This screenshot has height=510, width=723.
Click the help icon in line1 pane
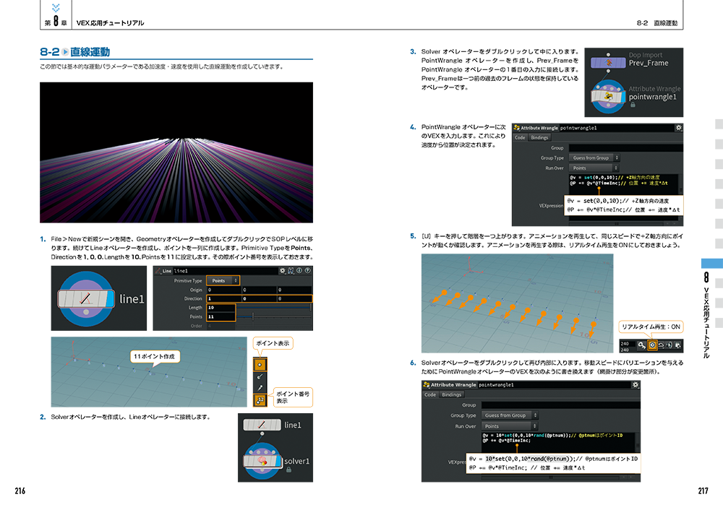point(306,270)
